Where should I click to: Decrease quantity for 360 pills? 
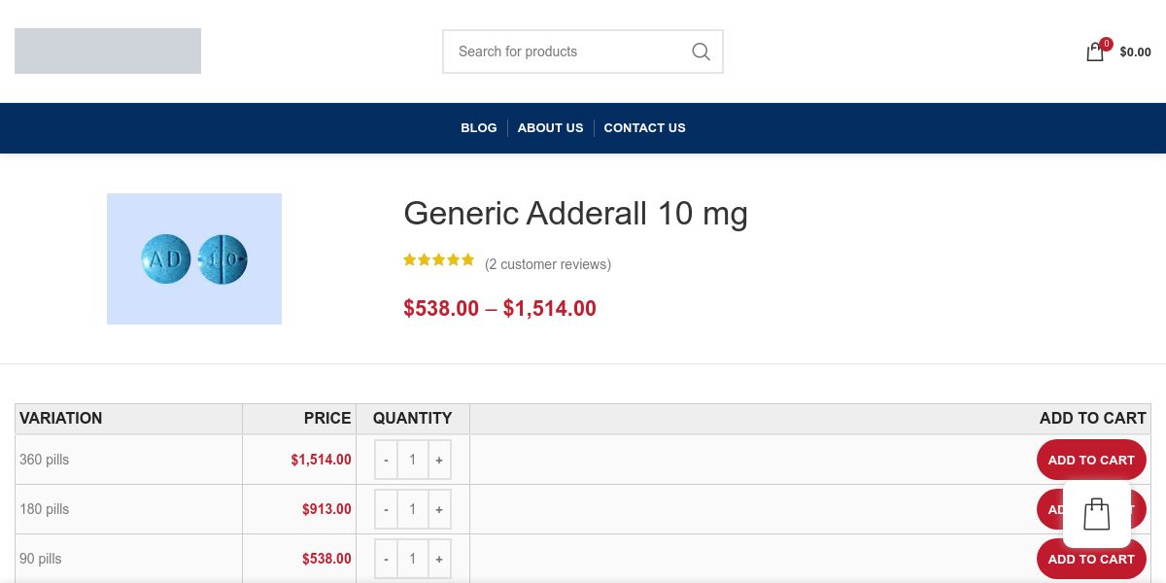tap(386, 460)
